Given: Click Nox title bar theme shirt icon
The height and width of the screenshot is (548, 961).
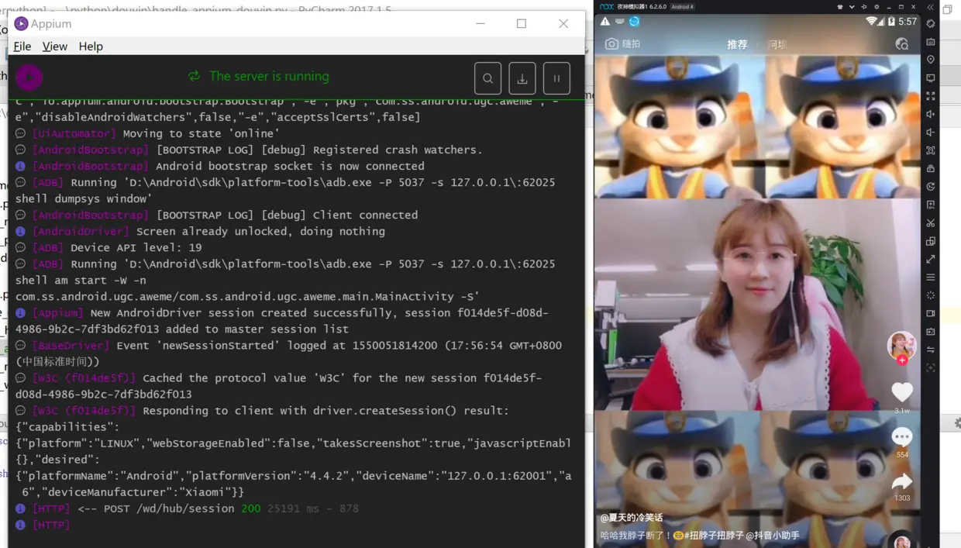Looking at the screenshot, I should tap(840, 7).
